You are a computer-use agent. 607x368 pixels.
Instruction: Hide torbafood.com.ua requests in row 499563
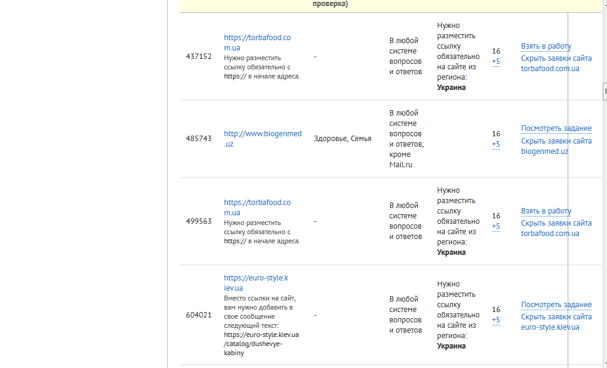(556, 228)
